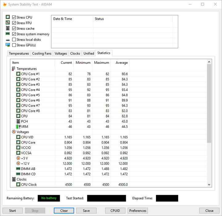
Task: Click the statistics list scrollbar thumb
Action: [x=209, y=104]
